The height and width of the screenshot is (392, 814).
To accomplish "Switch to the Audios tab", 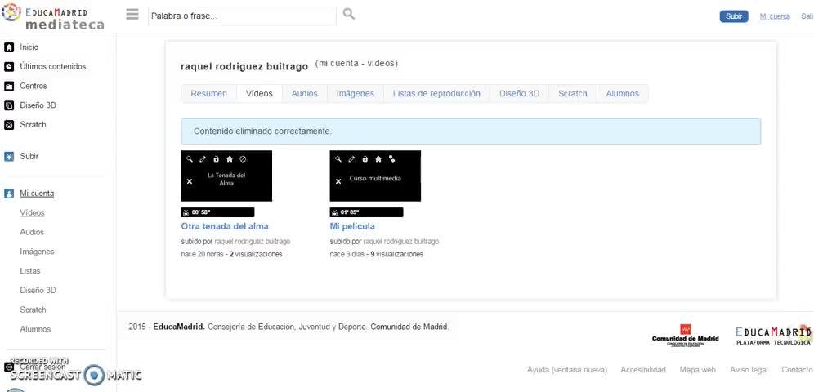I will pyautogui.click(x=304, y=94).
